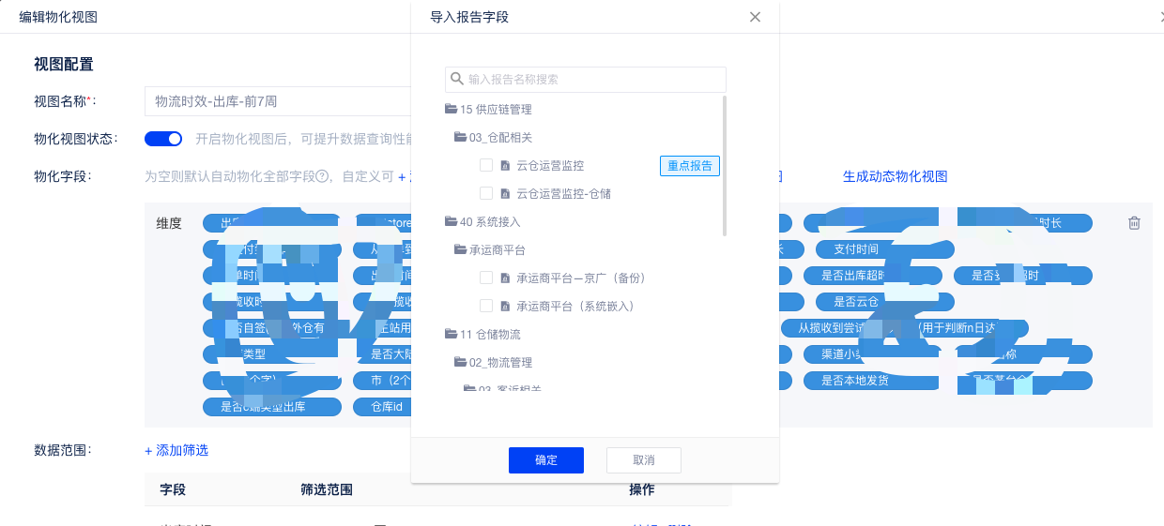Collapse the 03_仓配相关 folder
The image size is (1164, 526).
(x=461, y=138)
